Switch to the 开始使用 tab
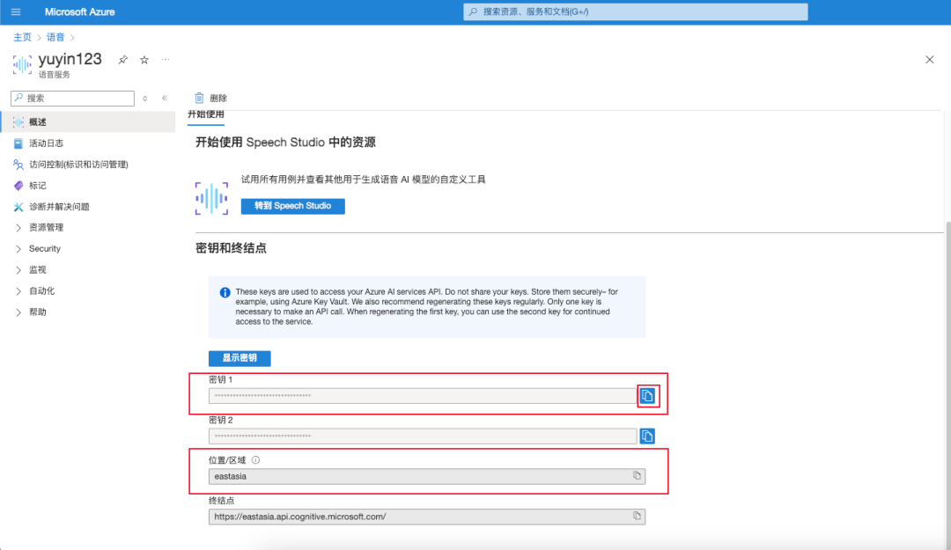Viewport: 951px width, 550px height. click(x=206, y=114)
